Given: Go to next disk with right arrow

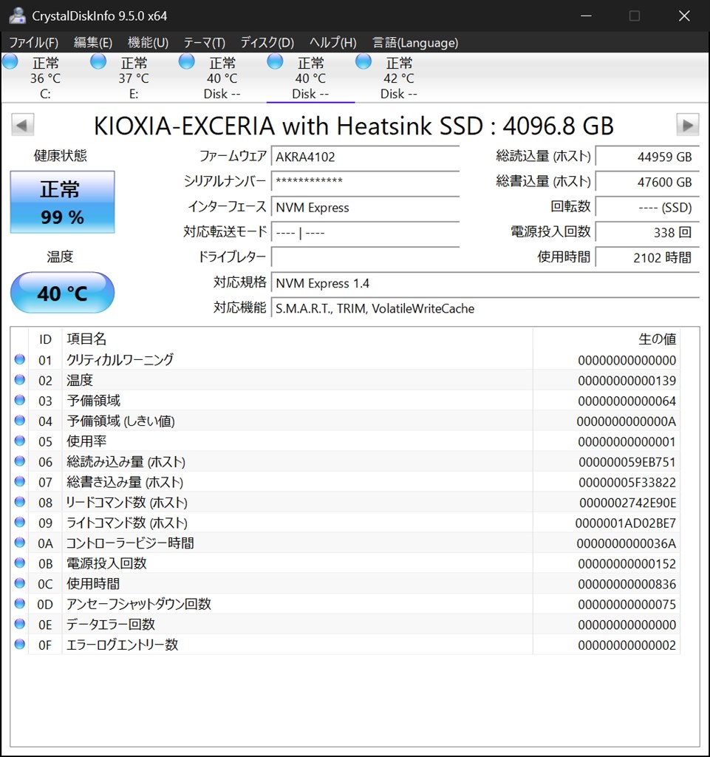Looking at the screenshot, I should coord(687,125).
